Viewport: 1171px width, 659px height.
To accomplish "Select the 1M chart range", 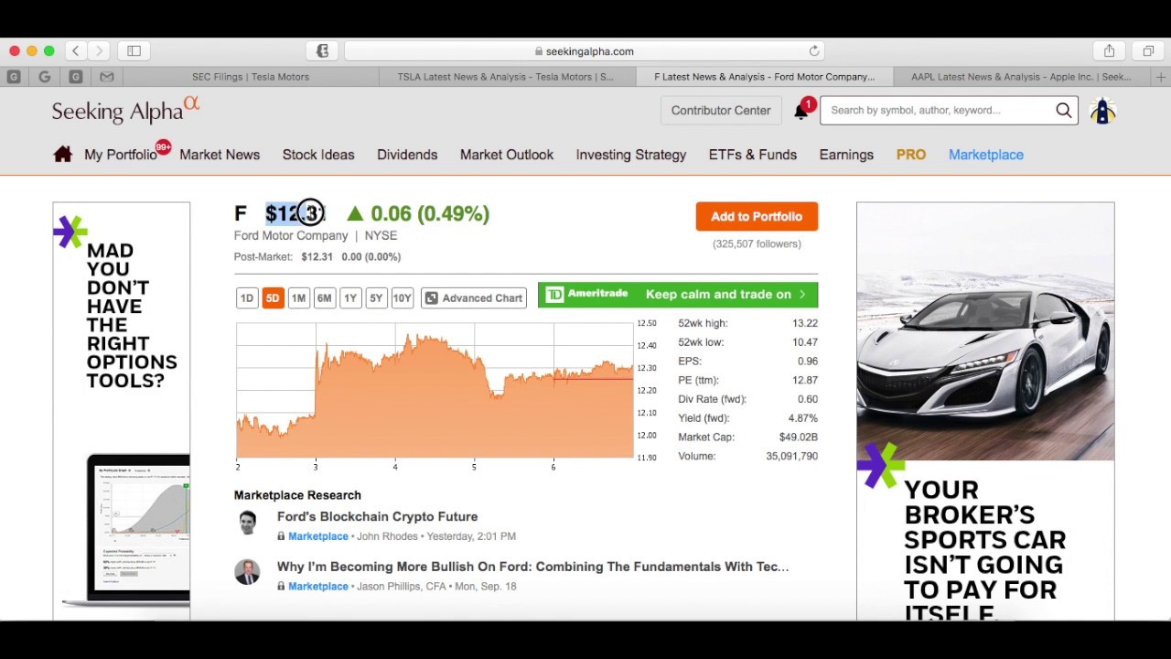I will point(298,298).
